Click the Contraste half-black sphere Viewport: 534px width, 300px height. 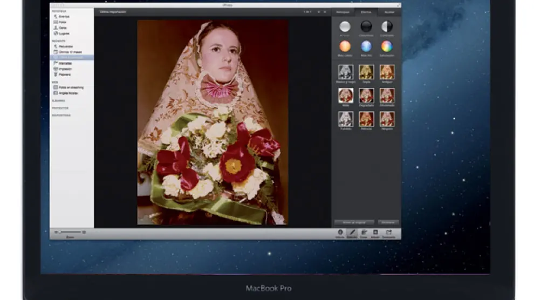coord(387,26)
